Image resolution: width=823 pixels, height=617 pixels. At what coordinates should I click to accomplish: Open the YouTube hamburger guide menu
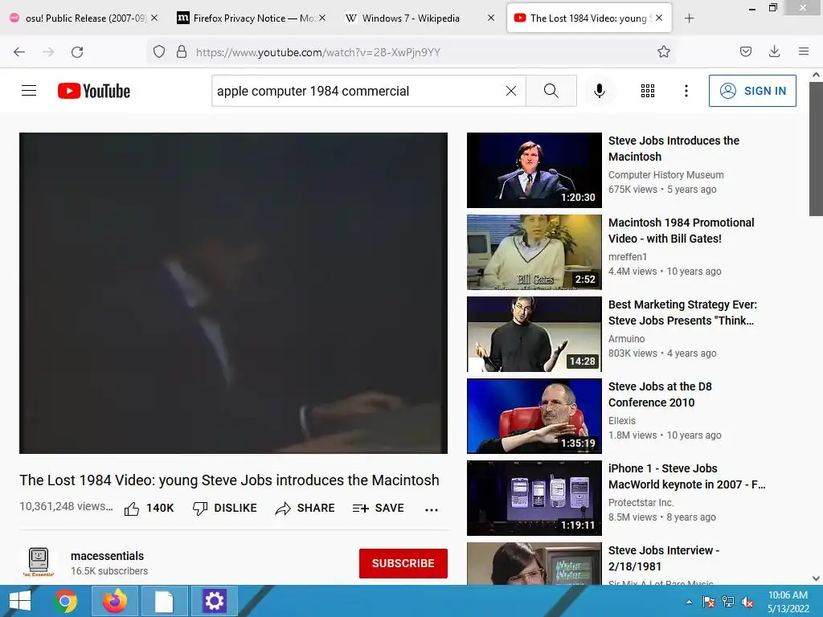click(29, 91)
